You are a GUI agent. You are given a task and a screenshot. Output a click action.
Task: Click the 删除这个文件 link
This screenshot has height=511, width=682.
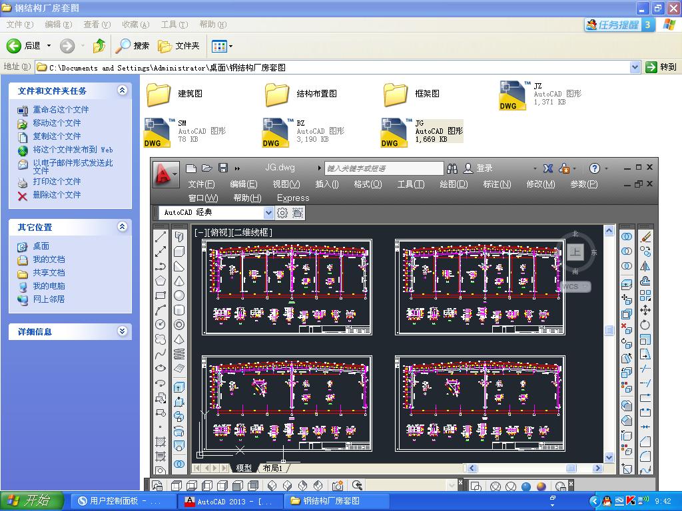coord(58,194)
